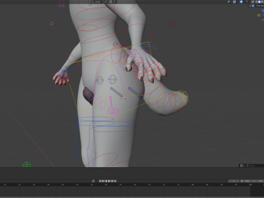Open the Transform Orientation dropdown labeled Global

(x=97, y=2)
